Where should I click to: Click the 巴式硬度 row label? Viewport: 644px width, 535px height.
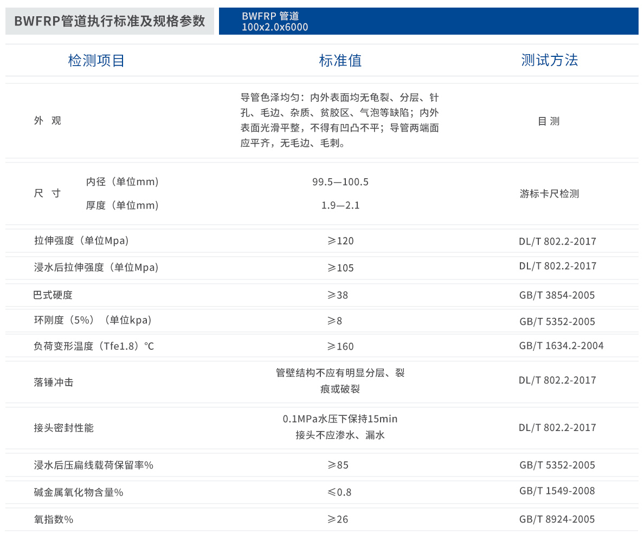pyautogui.click(x=52, y=295)
